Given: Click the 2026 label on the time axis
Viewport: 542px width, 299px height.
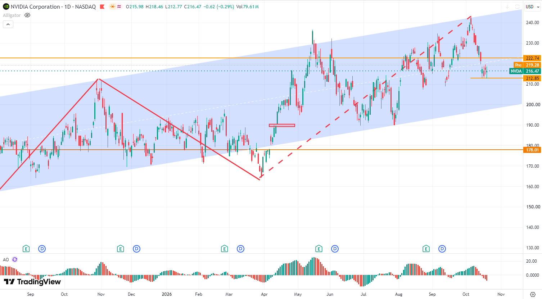Looking at the screenshot, I should [x=167, y=294].
